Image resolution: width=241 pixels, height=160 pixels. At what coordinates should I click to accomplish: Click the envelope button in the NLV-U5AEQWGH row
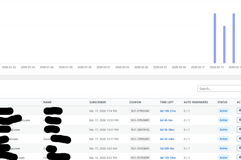pos(239,148)
